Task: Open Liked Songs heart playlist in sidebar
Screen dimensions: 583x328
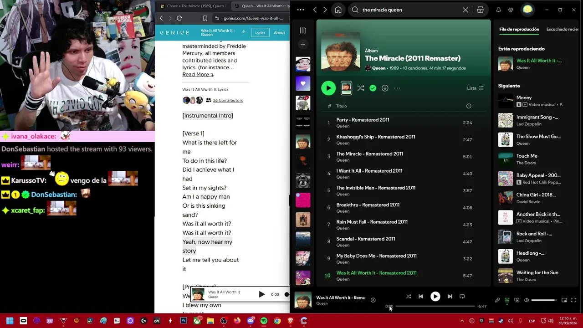Action: [303, 83]
